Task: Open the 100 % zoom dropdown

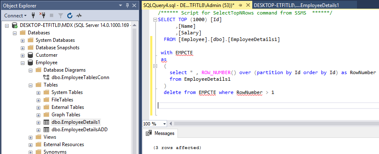Action: 165,124
